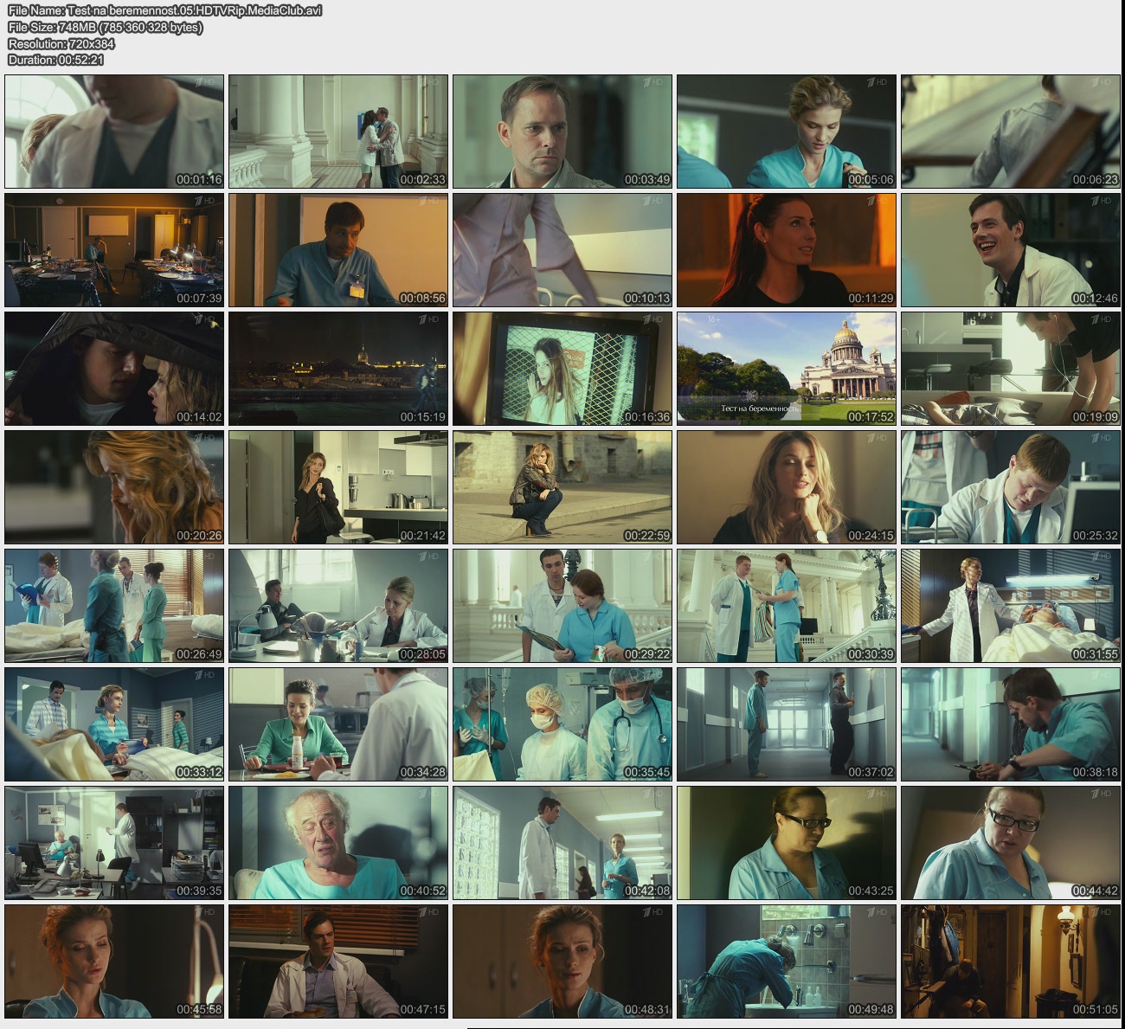
Task: Click the elderly patient frame at 00:40:52
Action: [x=338, y=843]
